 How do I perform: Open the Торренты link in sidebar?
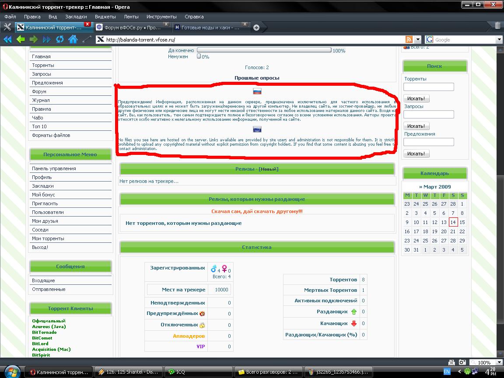click(43, 65)
